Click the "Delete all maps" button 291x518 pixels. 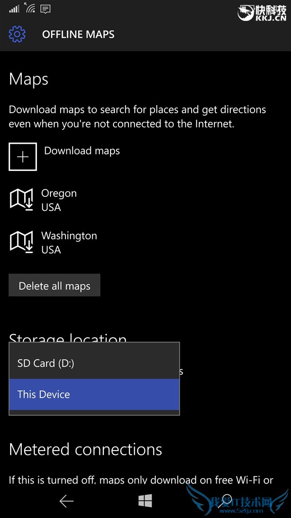pyautogui.click(x=54, y=285)
